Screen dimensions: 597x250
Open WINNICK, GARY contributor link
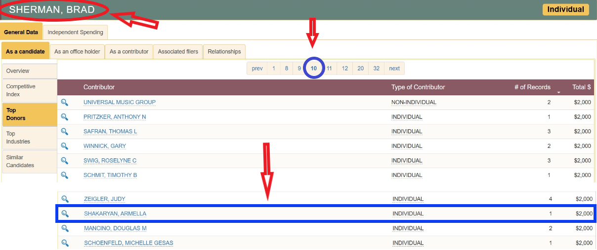click(x=105, y=146)
